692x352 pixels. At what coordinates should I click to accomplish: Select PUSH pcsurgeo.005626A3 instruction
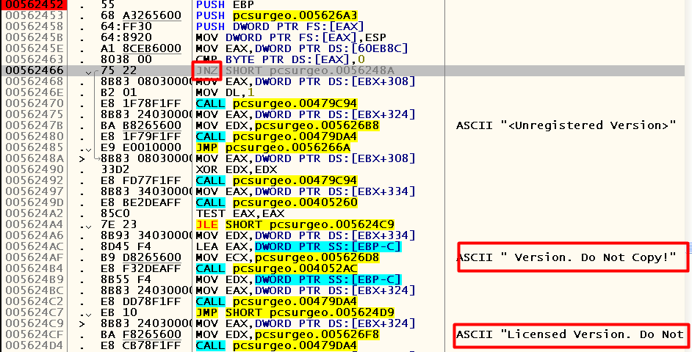coord(277,15)
